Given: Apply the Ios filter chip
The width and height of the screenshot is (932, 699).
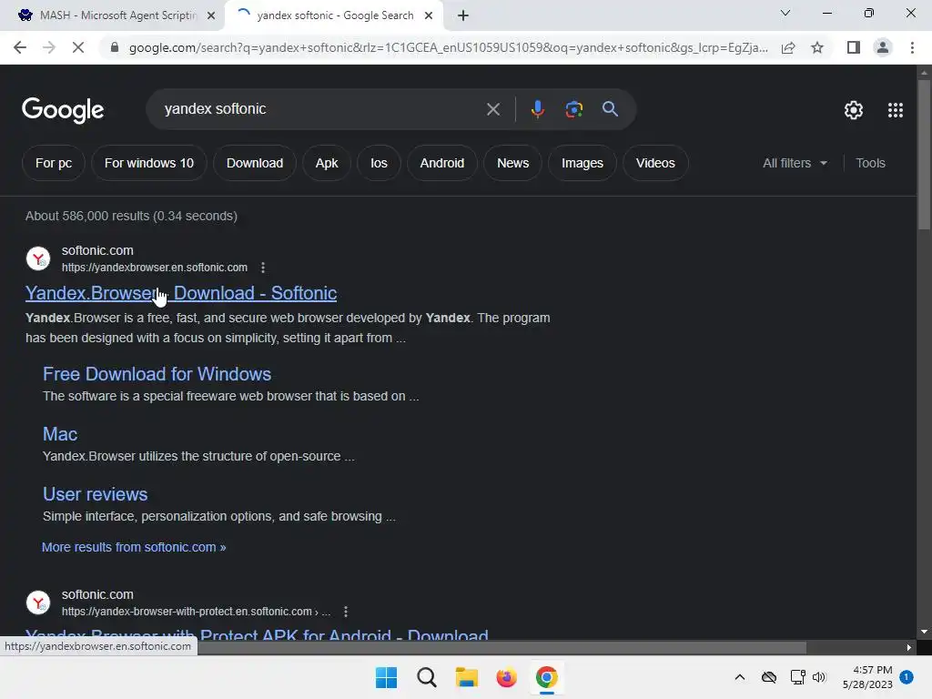Looking at the screenshot, I should tap(379, 163).
